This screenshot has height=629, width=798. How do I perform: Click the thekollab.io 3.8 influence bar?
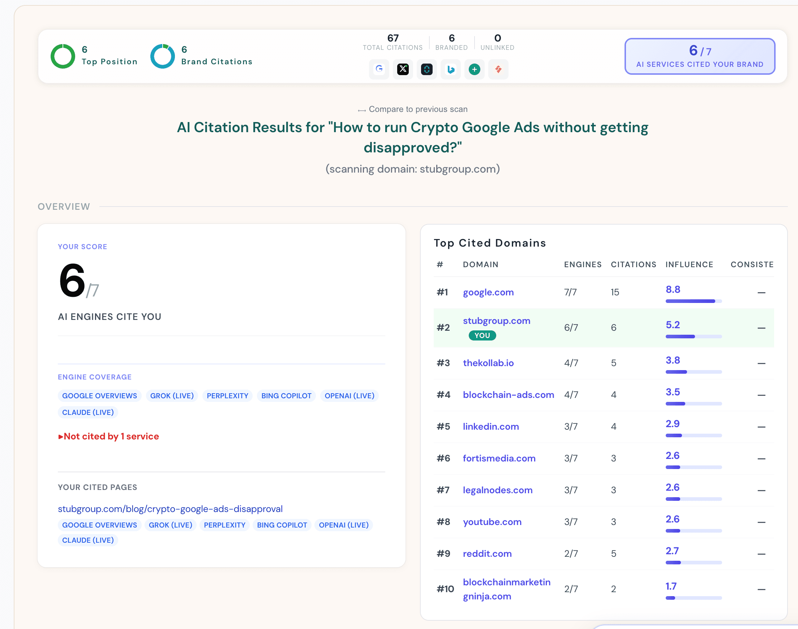pyautogui.click(x=693, y=372)
